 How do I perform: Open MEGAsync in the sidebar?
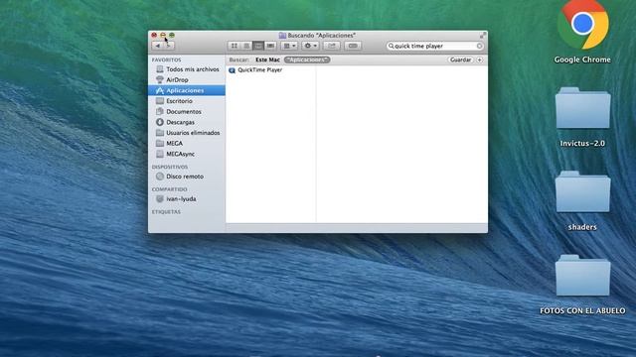(x=187, y=154)
